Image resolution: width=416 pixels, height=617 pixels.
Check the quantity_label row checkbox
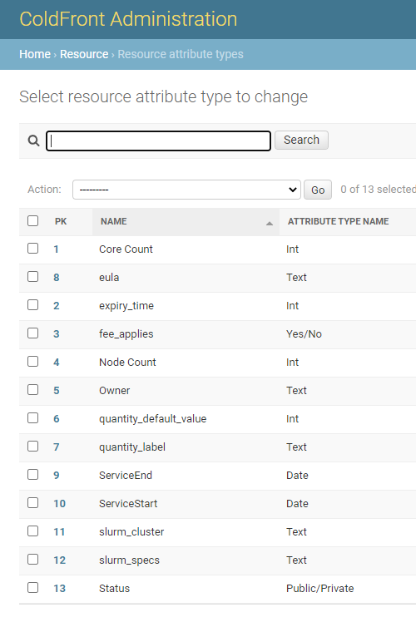coord(33,447)
